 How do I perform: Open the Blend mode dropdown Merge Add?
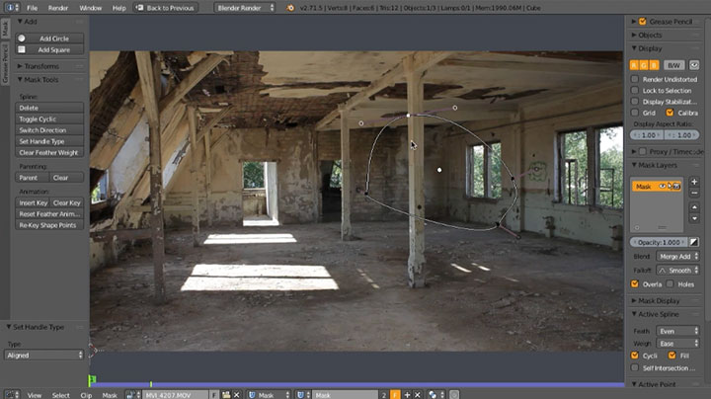(677, 256)
